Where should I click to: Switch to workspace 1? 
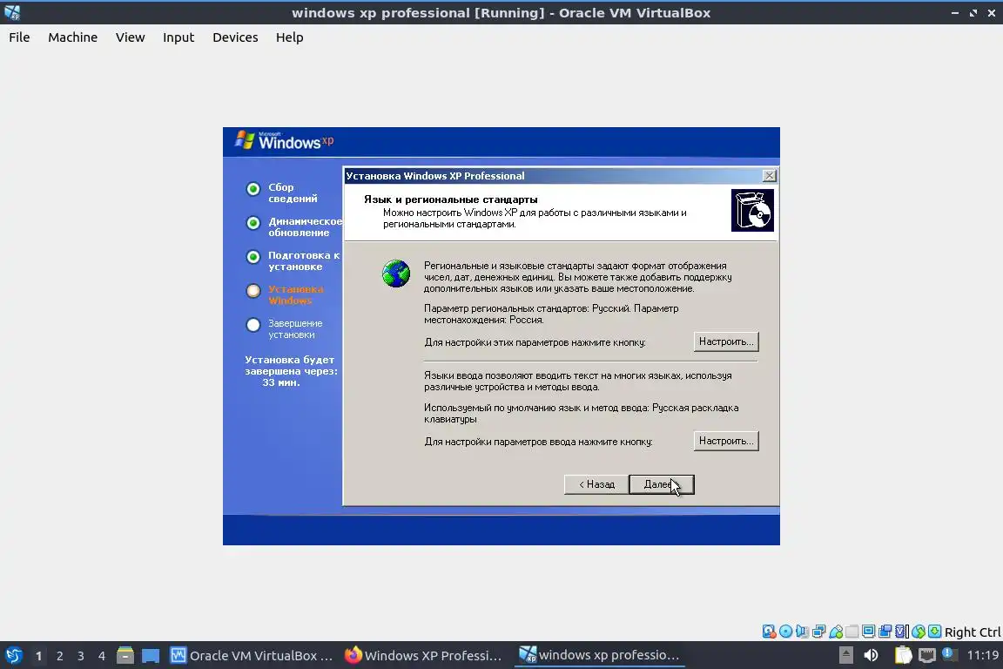[38, 656]
